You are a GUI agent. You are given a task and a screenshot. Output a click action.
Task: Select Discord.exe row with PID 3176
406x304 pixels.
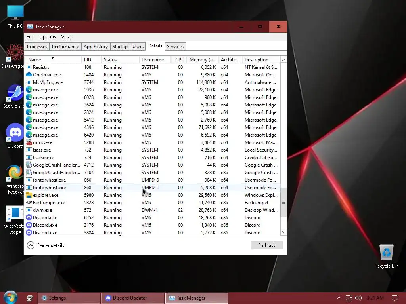(x=153, y=225)
